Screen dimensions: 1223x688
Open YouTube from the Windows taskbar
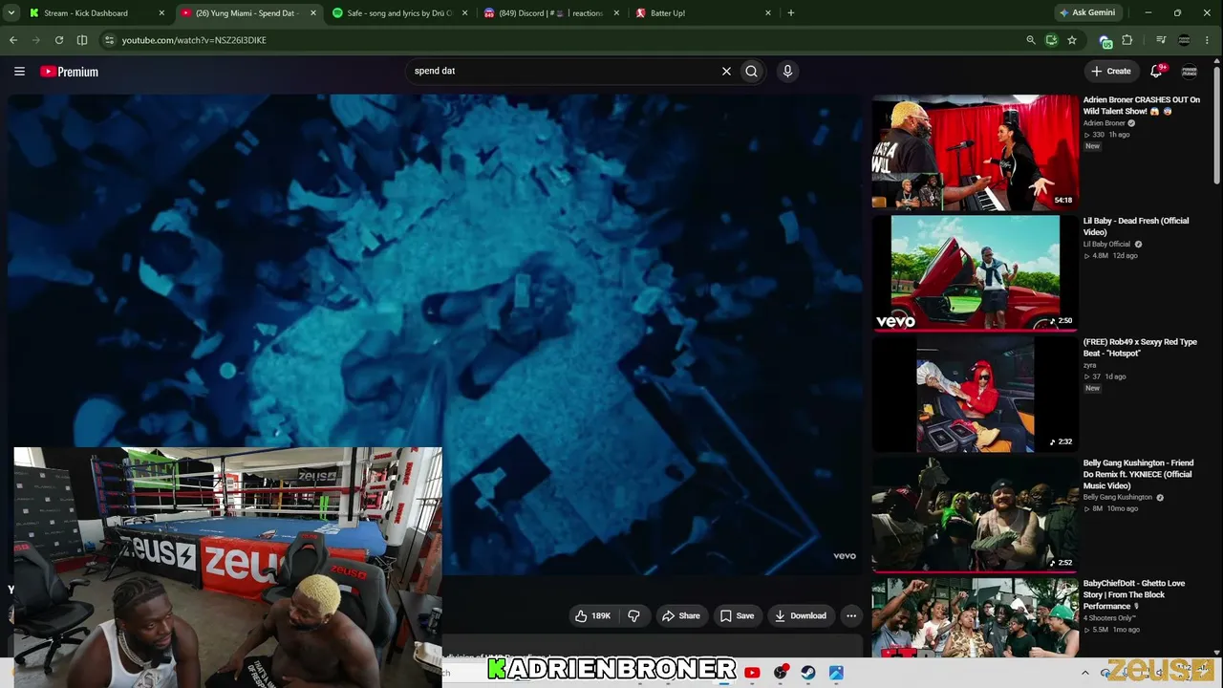752,673
